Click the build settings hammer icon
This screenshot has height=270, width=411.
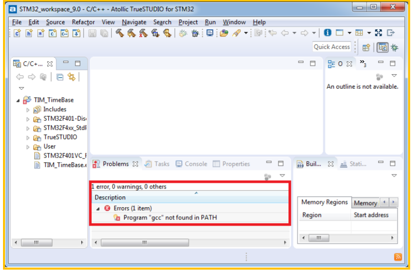pos(155,33)
